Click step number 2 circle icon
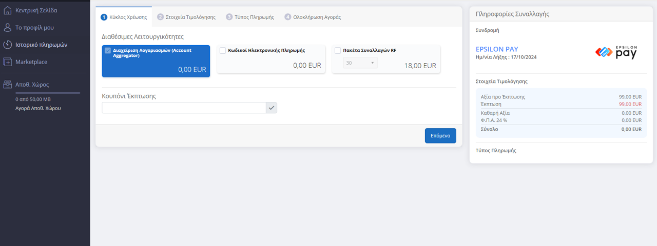 click(161, 17)
